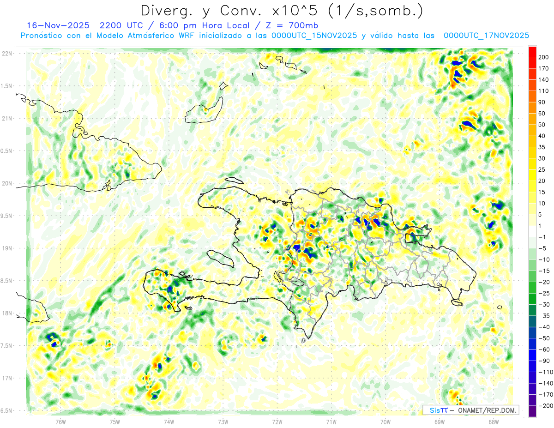The width and height of the screenshot is (554, 428).
Task: Click the '20N' latitude label
Action: point(7,183)
